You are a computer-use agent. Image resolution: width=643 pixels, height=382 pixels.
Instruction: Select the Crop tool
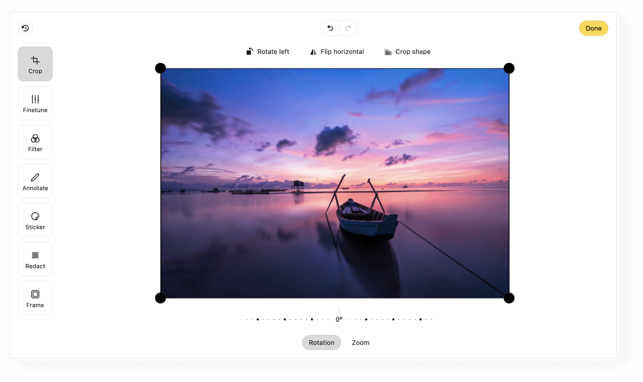[x=35, y=63]
